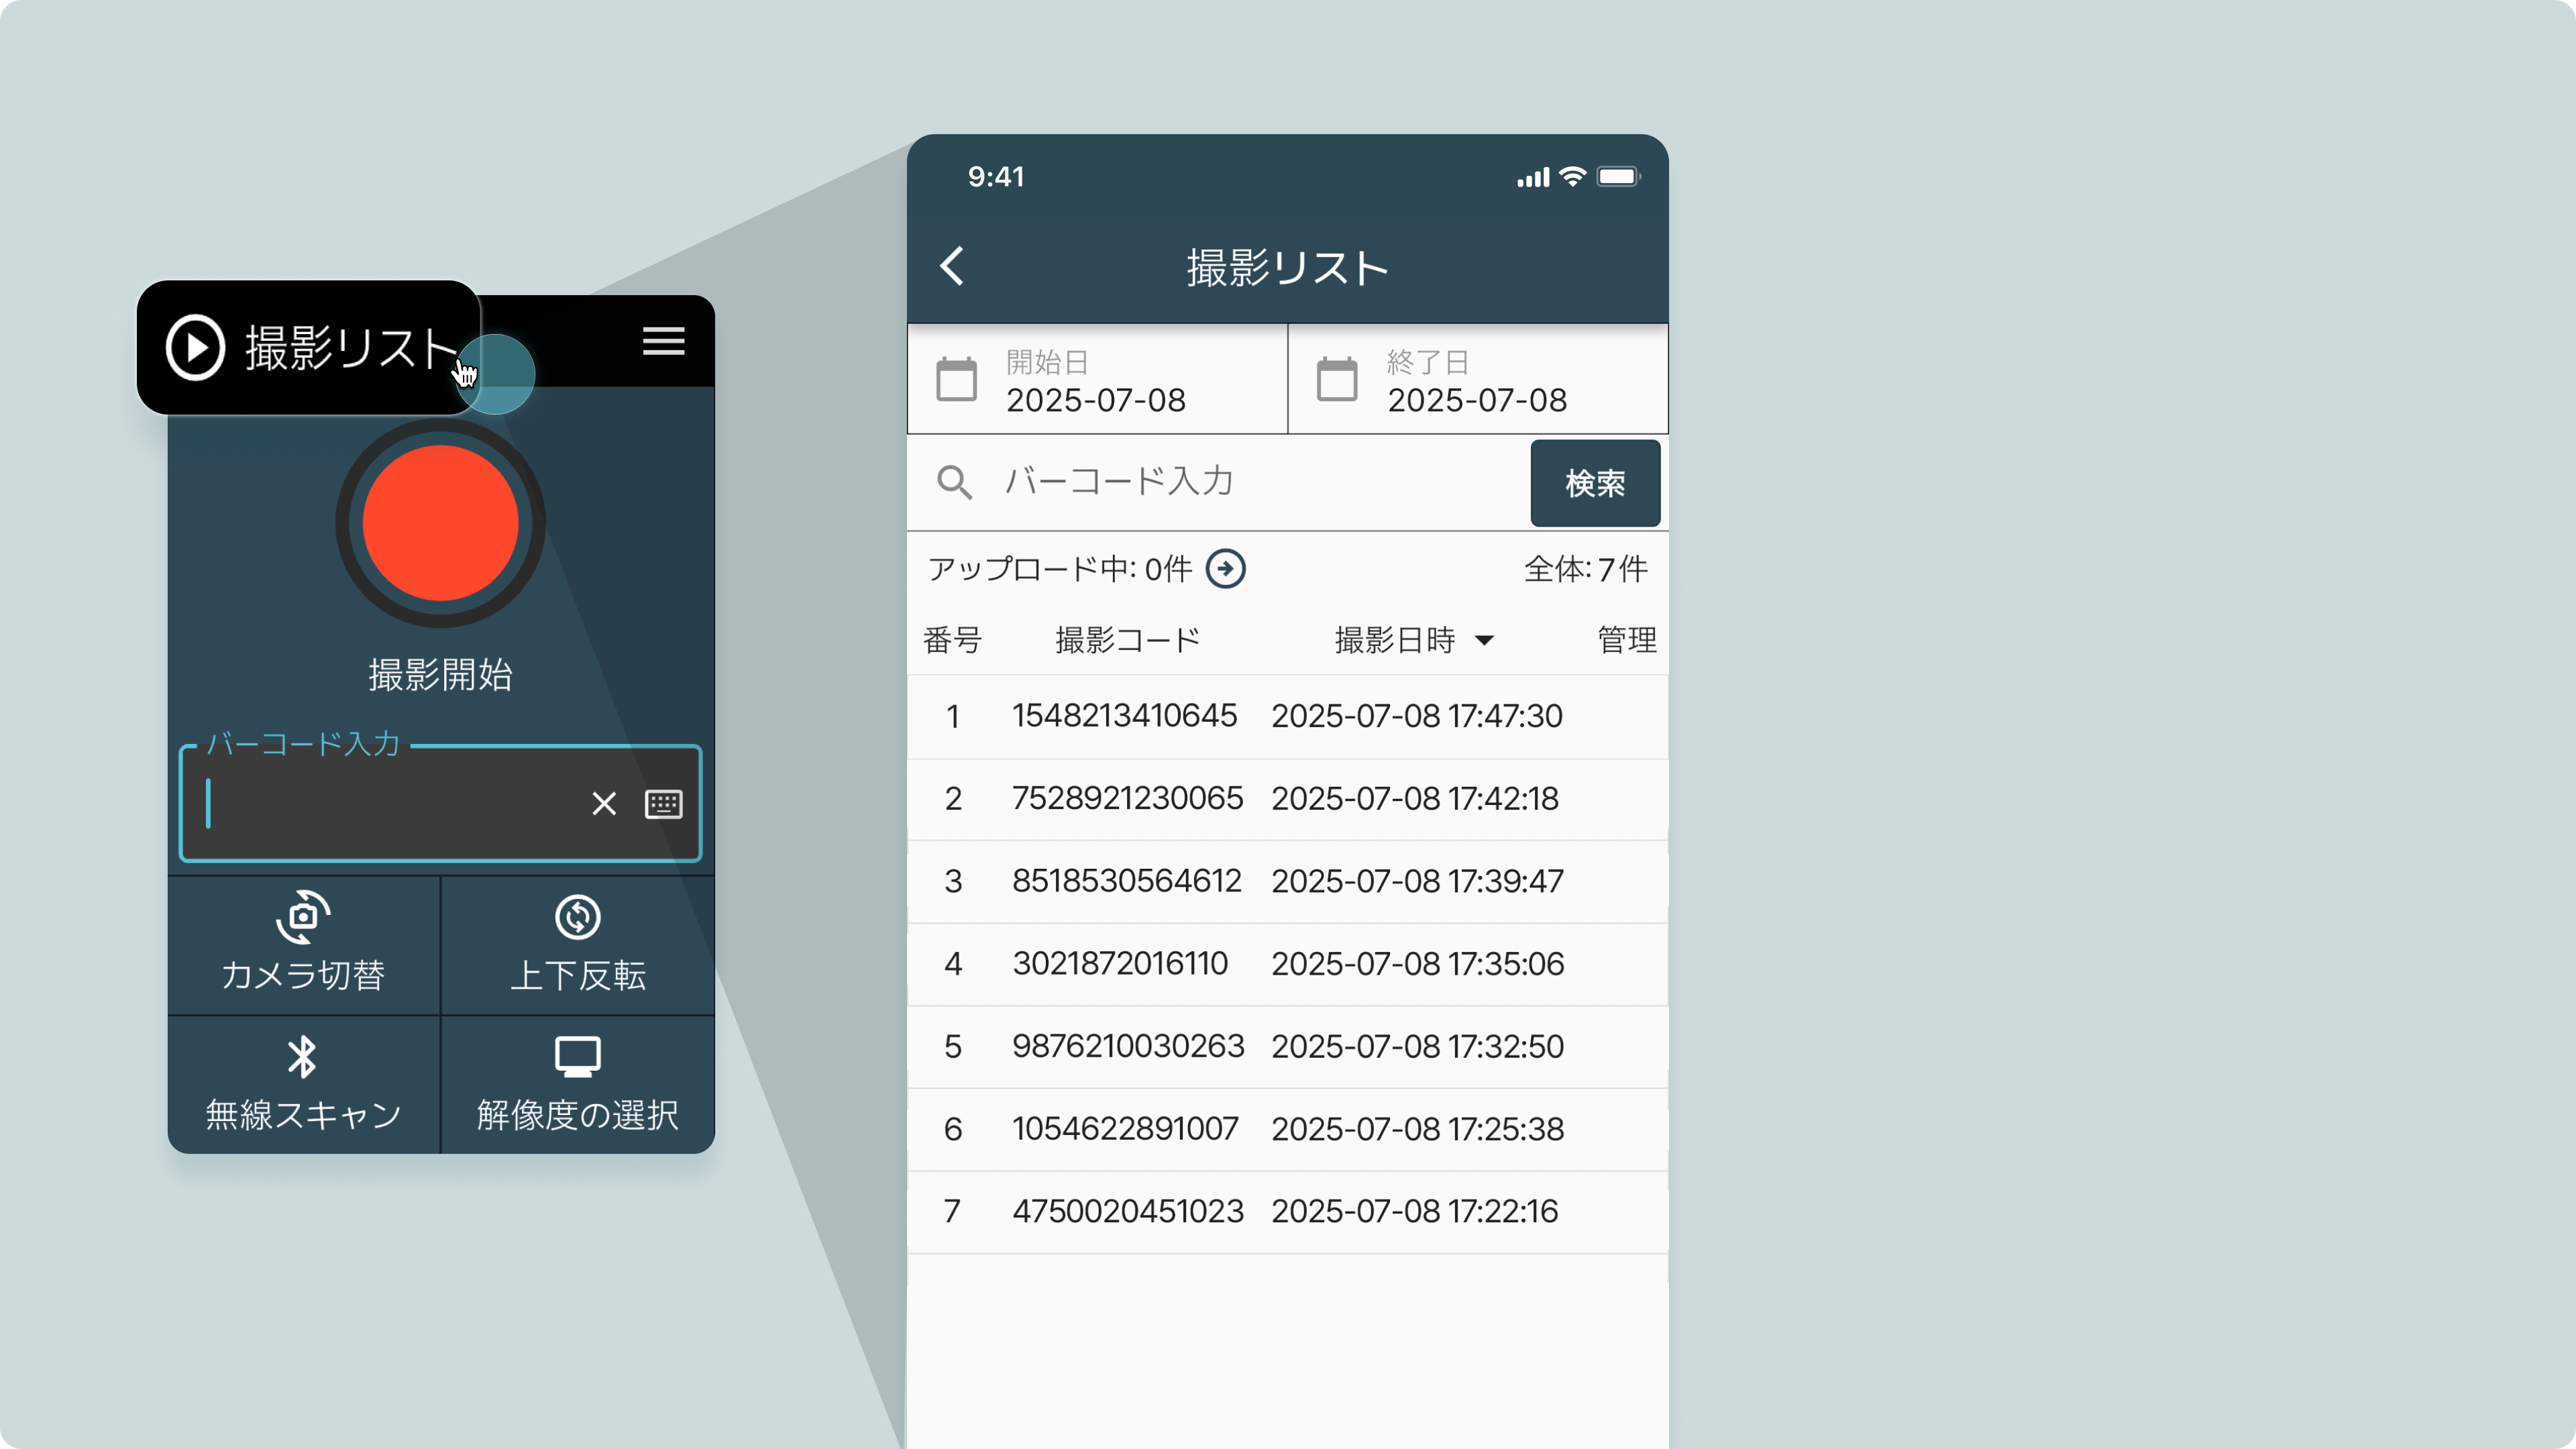Enable 無線スキャン Bluetooth scan

coord(303,1057)
